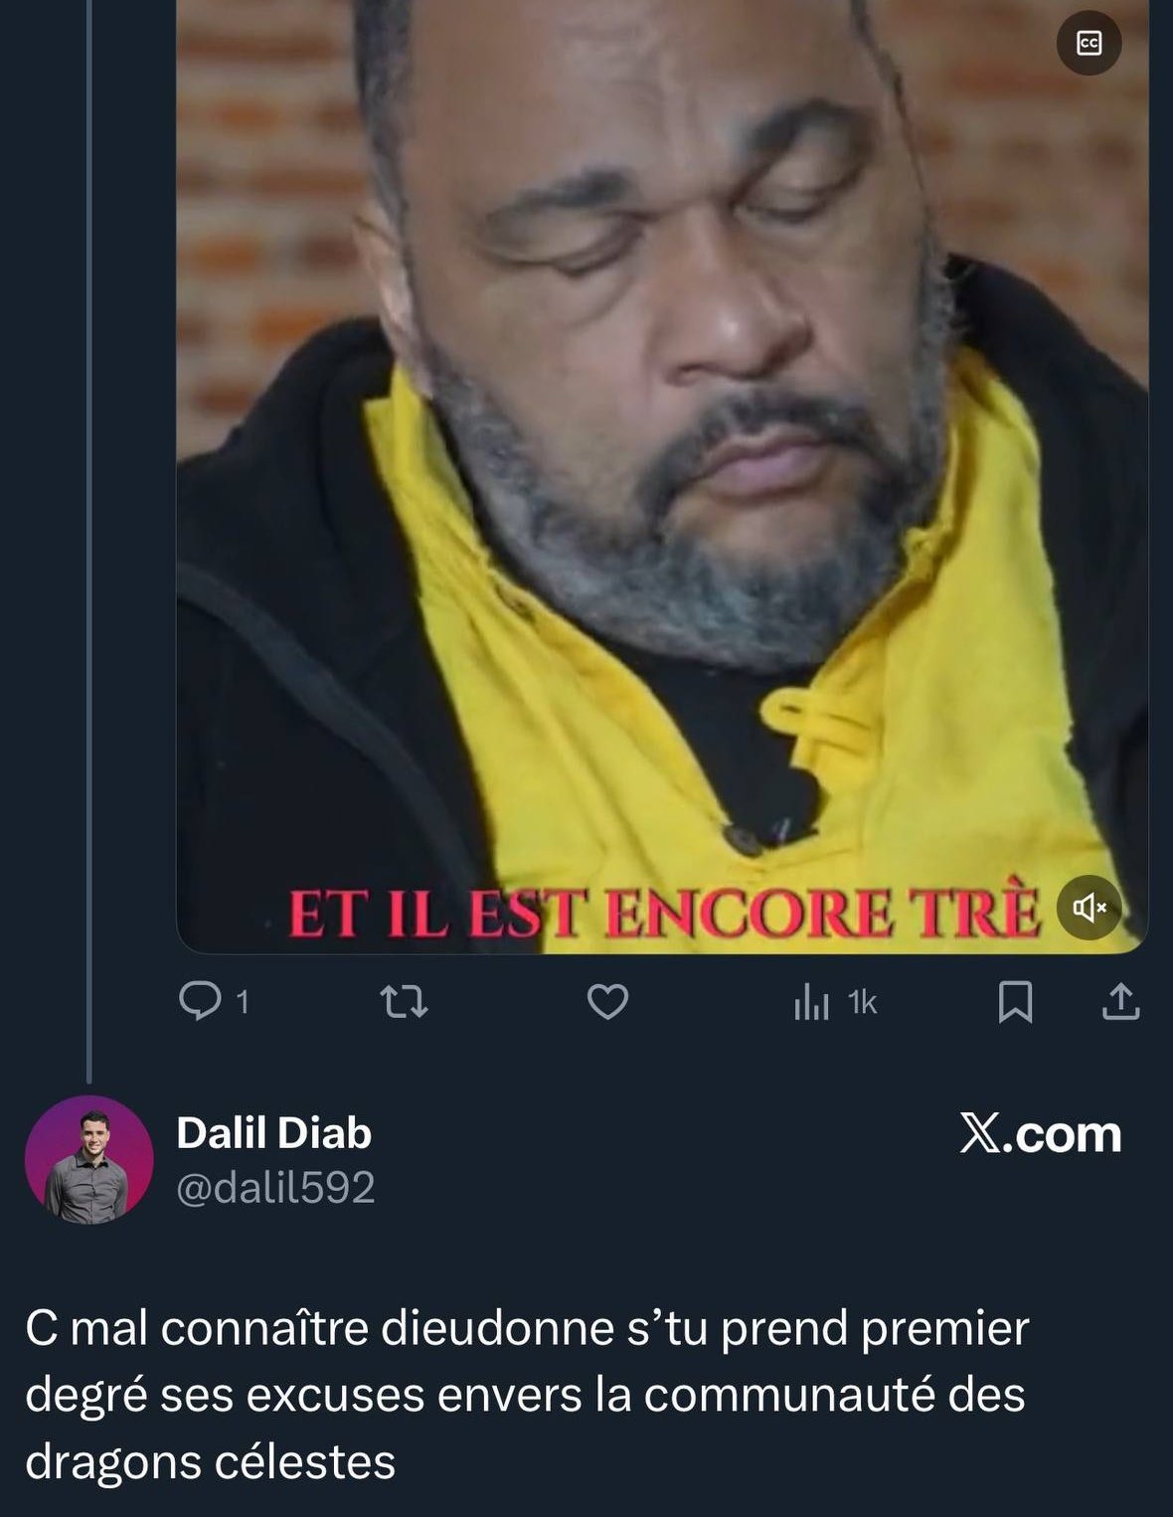Like the post with the heart icon

(x=607, y=1002)
